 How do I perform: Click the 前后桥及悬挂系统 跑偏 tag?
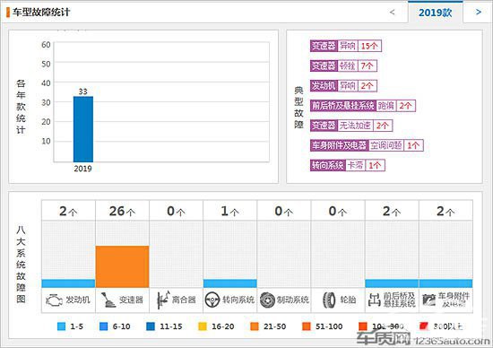pyautogui.click(x=363, y=106)
